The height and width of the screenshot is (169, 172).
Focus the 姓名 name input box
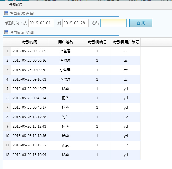click(x=113, y=23)
